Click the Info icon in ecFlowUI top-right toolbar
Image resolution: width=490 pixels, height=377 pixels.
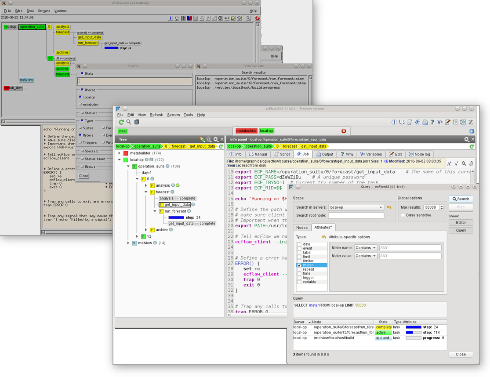click(x=394, y=122)
